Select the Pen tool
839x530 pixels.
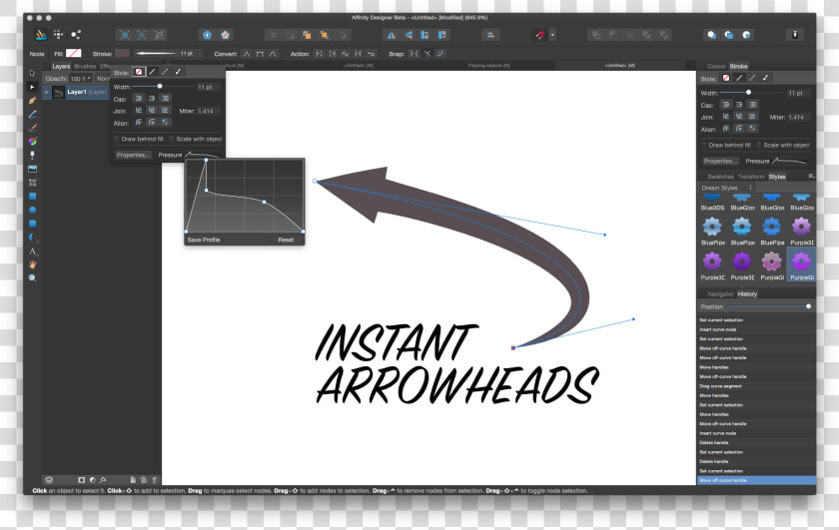tap(32, 100)
